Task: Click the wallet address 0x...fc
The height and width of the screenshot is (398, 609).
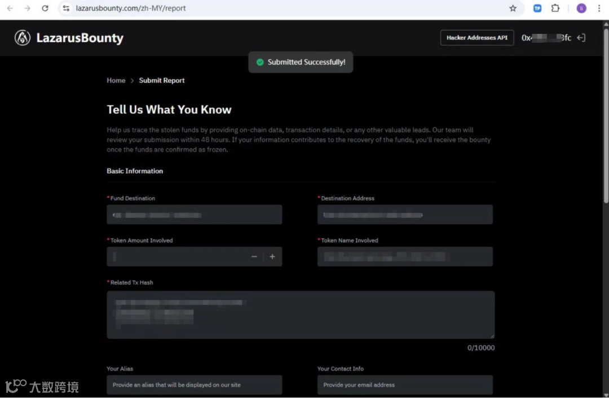Action: 546,38
